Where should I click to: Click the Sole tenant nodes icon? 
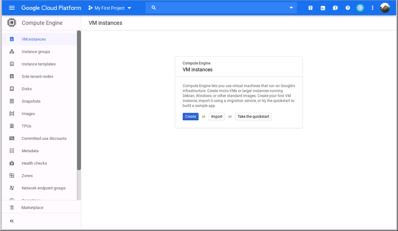12,76
